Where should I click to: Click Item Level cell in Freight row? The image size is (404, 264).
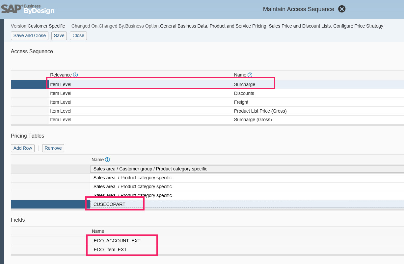[x=61, y=102]
